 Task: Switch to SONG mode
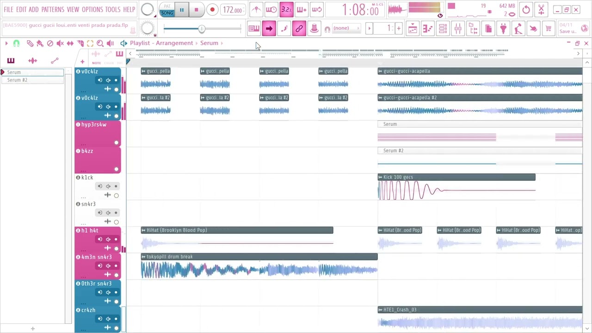[x=167, y=13]
